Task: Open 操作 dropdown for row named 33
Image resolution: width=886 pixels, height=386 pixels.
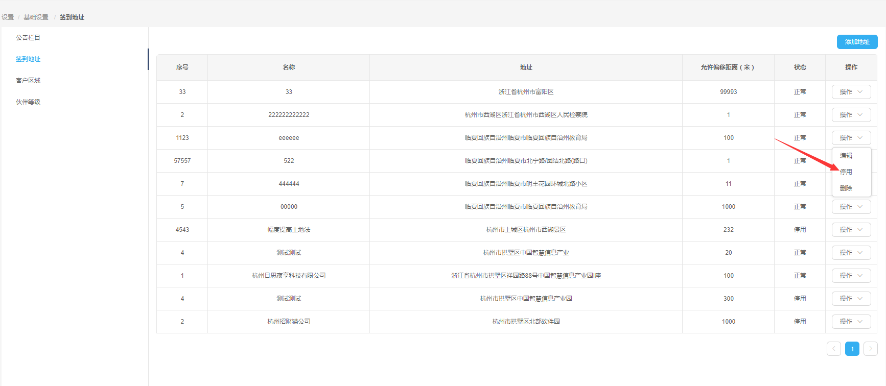Action: coord(851,92)
